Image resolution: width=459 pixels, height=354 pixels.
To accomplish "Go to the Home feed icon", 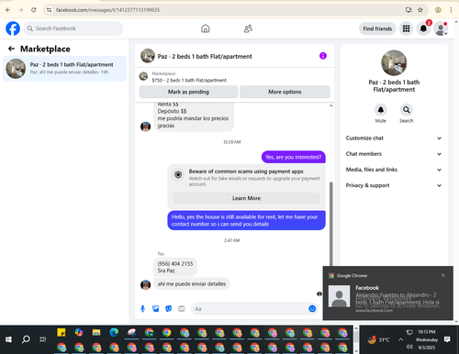I will tap(206, 28).
